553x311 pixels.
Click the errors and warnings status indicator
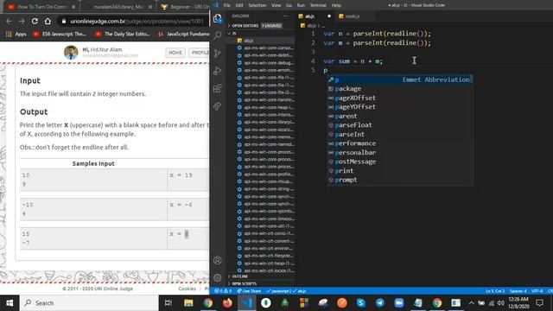223,291
